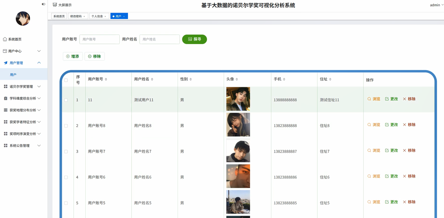Viewport: 444px width, 218px height.
Task: Collapse the 用户管理 menu chevron
Action: coord(39,63)
